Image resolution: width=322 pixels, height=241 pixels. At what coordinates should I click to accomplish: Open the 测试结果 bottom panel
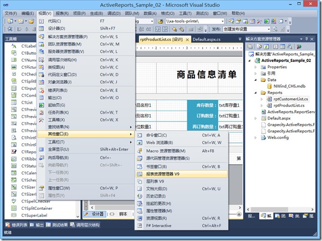56,225
